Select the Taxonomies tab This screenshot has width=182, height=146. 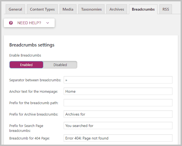91,9
